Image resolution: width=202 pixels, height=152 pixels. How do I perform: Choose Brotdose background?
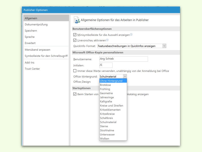point(113,85)
